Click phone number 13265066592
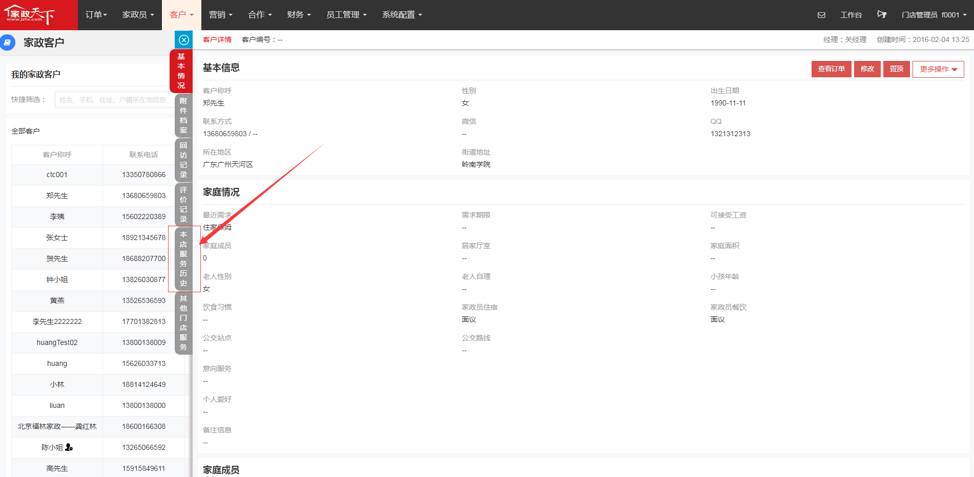The height and width of the screenshot is (477, 974). 143,447
